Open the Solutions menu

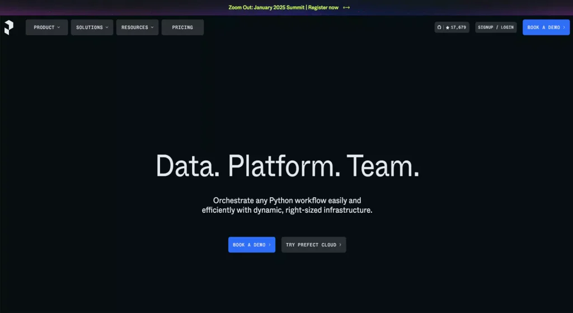point(90,27)
